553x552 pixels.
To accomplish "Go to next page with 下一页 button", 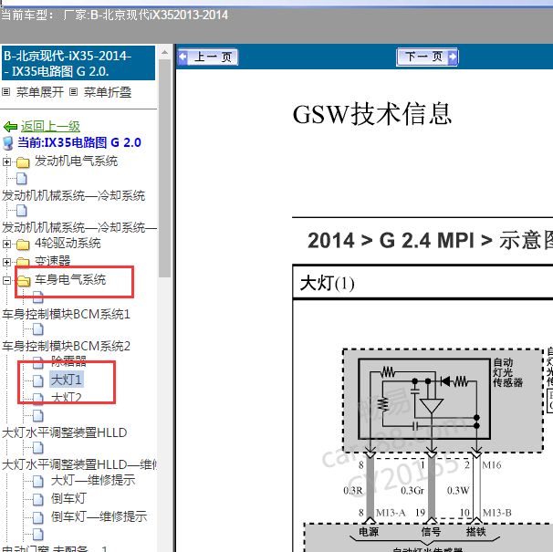I will click(427, 57).
